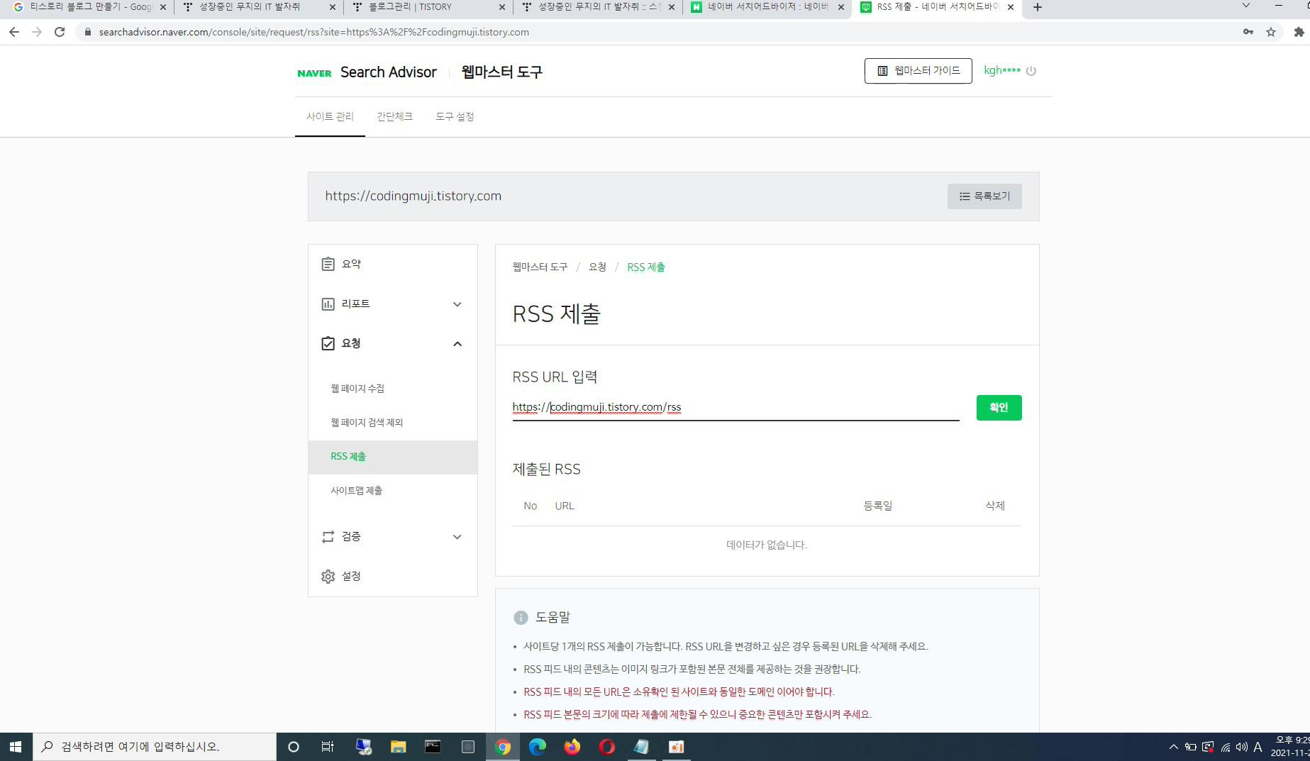This screenshot has height=761, width=1310.
Task: Collapse the 요청 section chevron
Action: tap(457, 344)
